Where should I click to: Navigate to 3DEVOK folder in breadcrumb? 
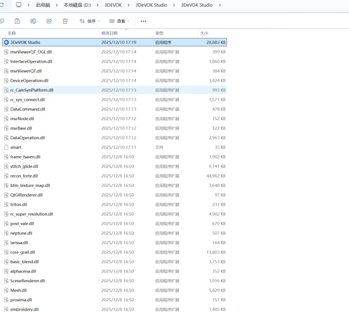(x=113, y=5)
